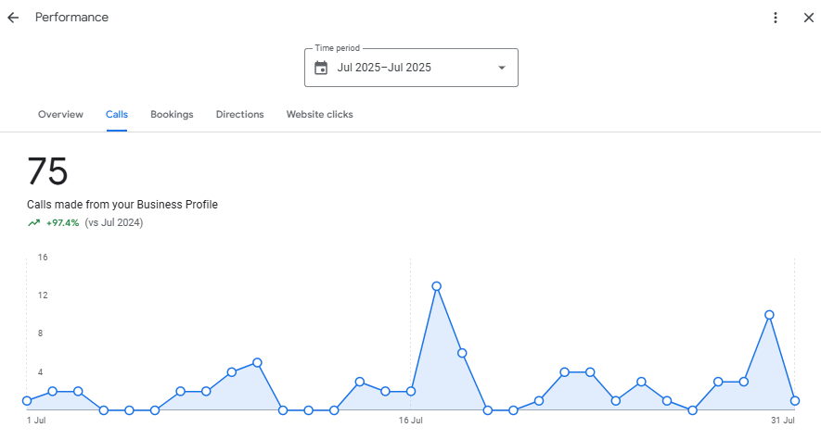Viewport: 821px width, 440px height.
Task: Click the +97.4% change percentage
Action: coord(62,222)
